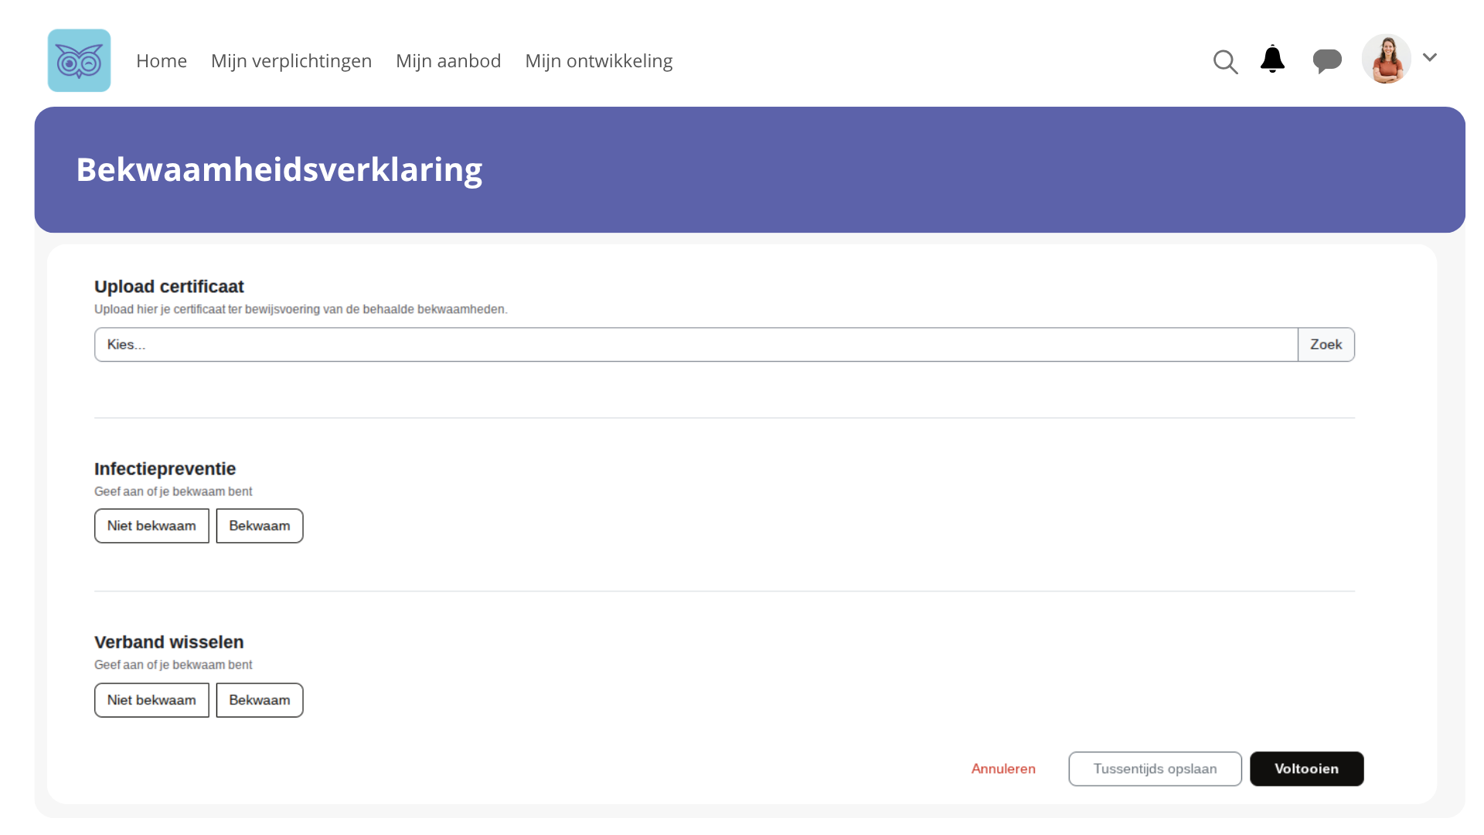Viewport: 1484px width, 835px height.
Task: Click the Upload certificaat heading
Action: [x=168, y=287]
